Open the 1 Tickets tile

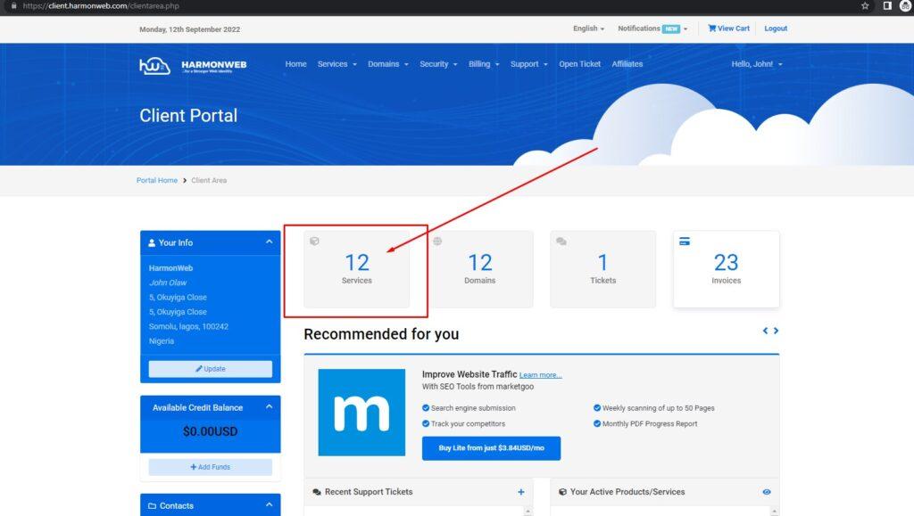pyautogui.click(x=602, y=269)
